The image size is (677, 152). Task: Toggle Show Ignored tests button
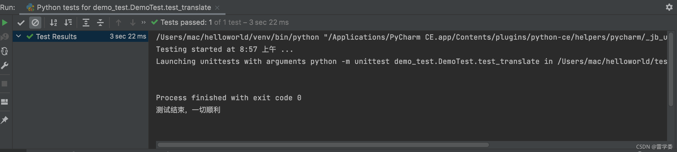click(35, 23)
